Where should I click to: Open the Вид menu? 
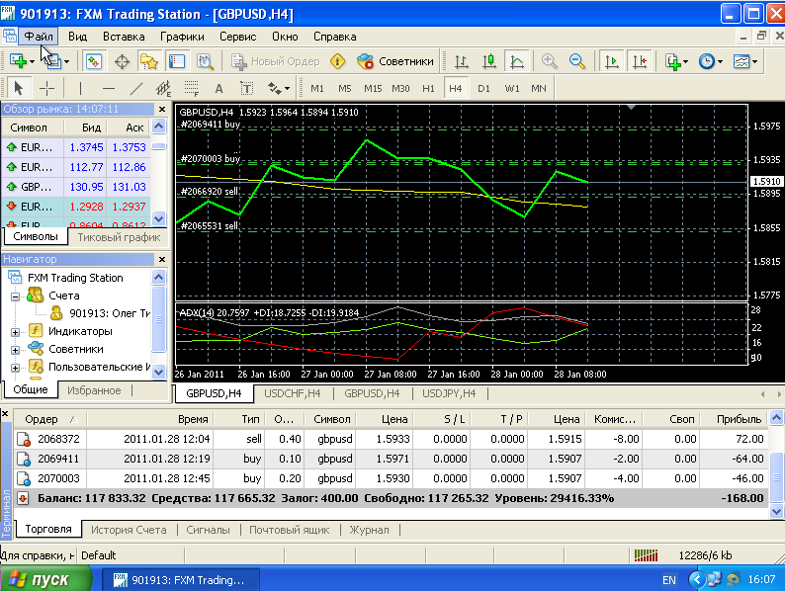(77, 37)
